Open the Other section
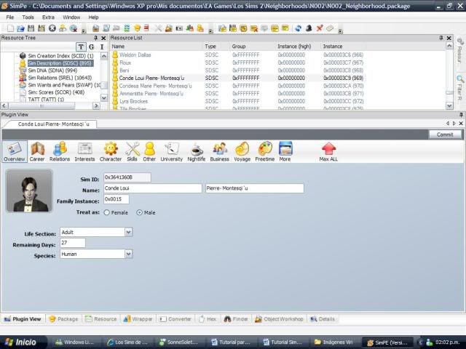This screenshot has width=466, height=349. click(149, 152)
